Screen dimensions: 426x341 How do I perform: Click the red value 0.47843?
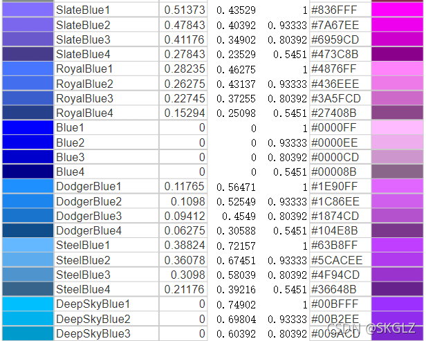185,25
